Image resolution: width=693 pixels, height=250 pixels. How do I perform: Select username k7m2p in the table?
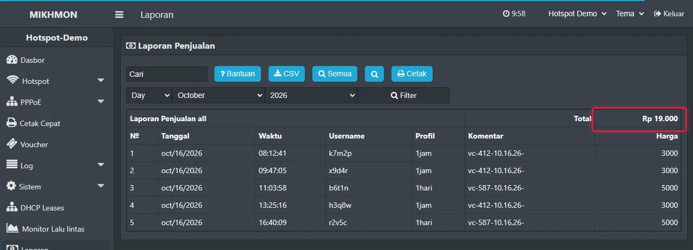click(x=341, y=153)
